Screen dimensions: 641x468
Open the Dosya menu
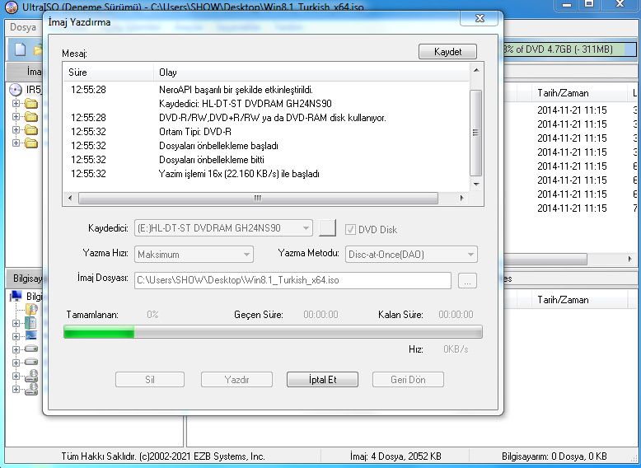pos(23,27)
